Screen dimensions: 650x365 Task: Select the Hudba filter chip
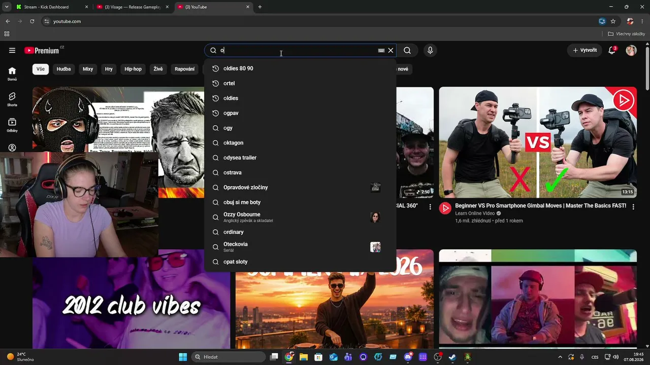point(63,69)
